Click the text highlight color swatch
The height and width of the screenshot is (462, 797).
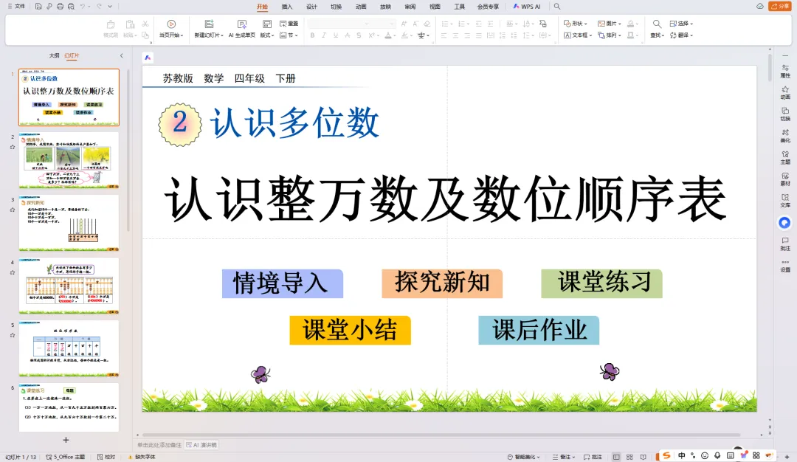[404, 35]
